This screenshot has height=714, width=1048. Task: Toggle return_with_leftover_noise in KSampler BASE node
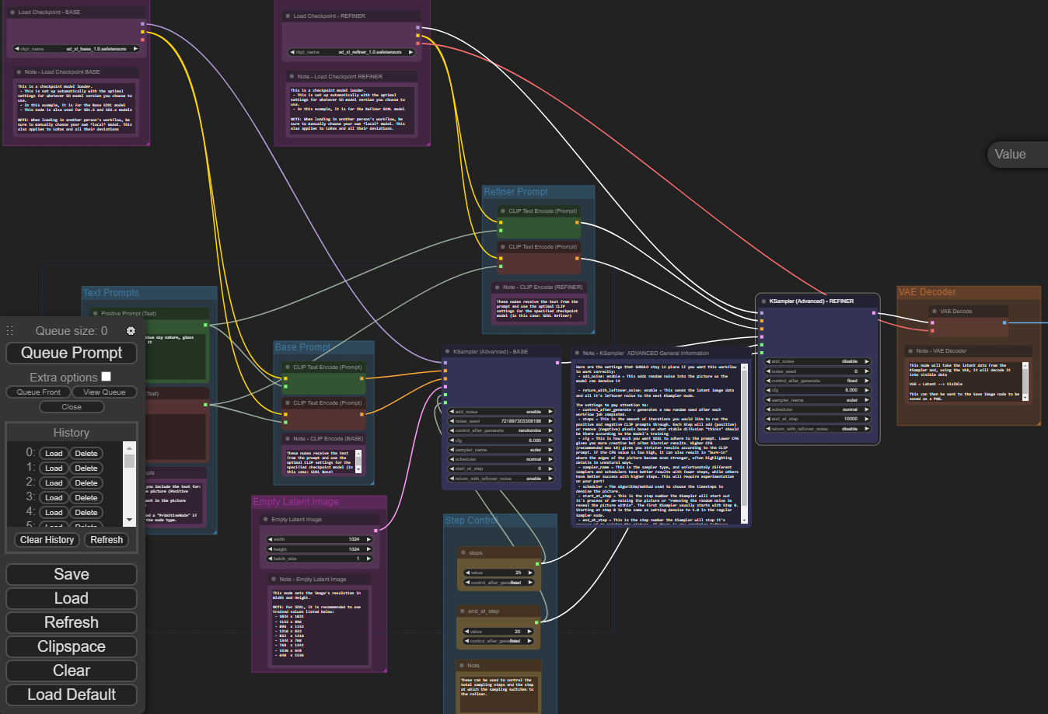coord(501,479)
